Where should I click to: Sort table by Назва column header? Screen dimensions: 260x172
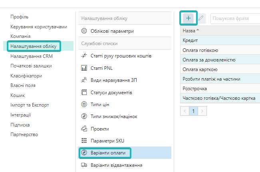189,31
